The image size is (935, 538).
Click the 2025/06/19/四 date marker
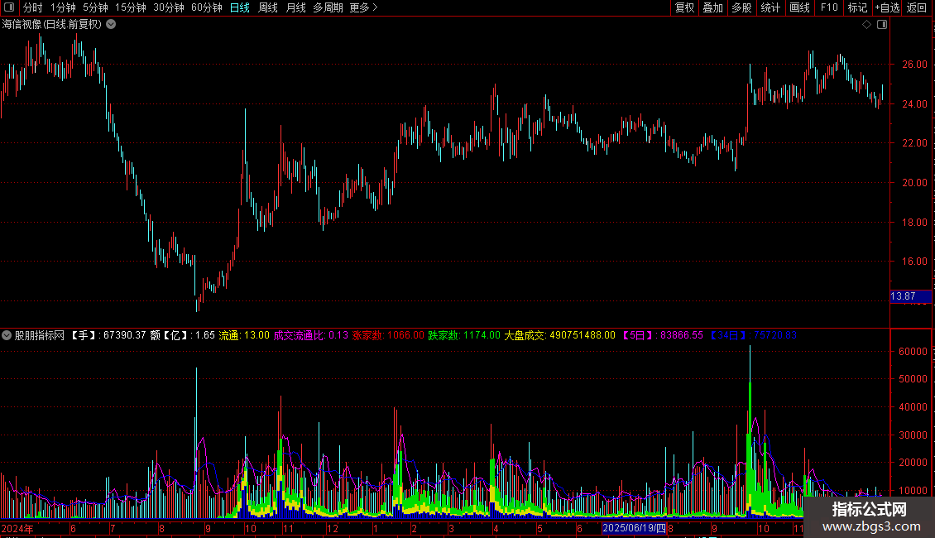(634, 528)
